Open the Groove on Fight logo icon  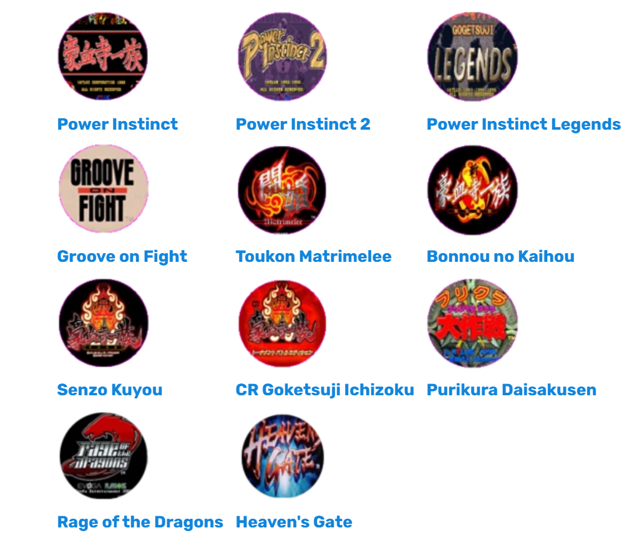(103, 189)
